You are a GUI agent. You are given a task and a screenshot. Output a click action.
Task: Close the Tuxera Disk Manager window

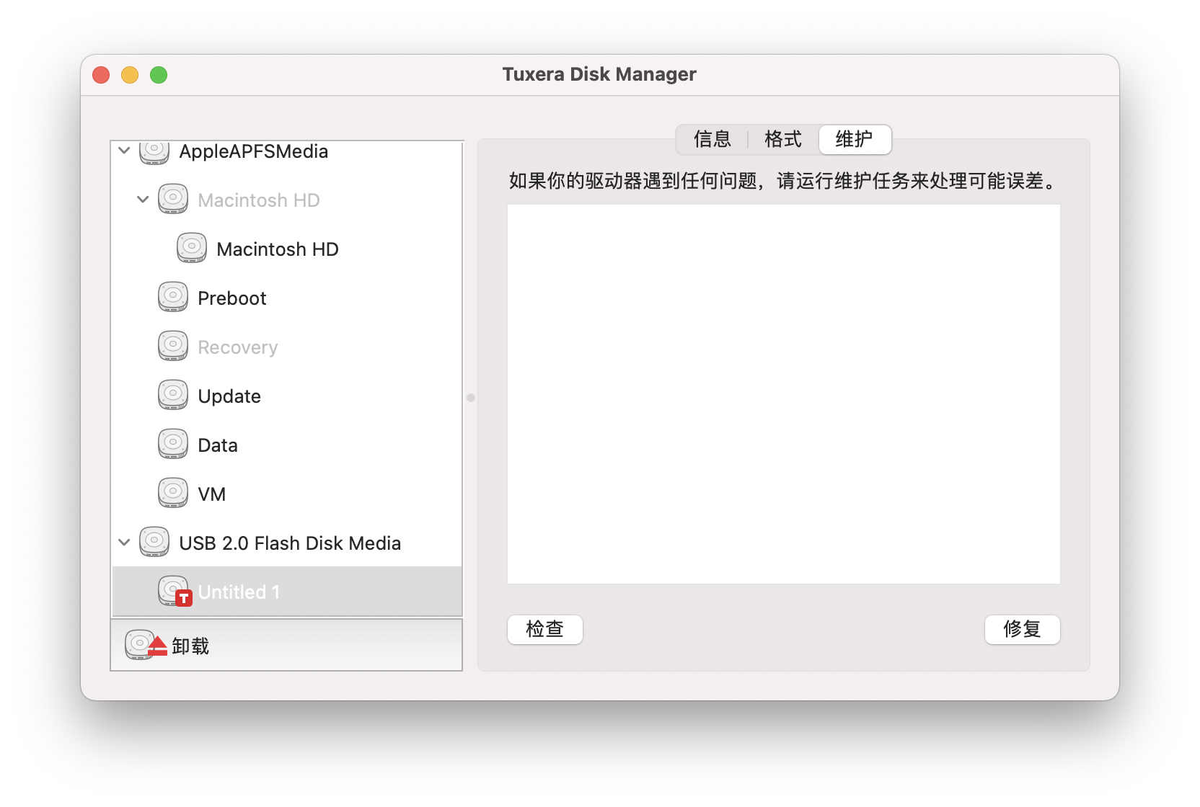point(101,75)
